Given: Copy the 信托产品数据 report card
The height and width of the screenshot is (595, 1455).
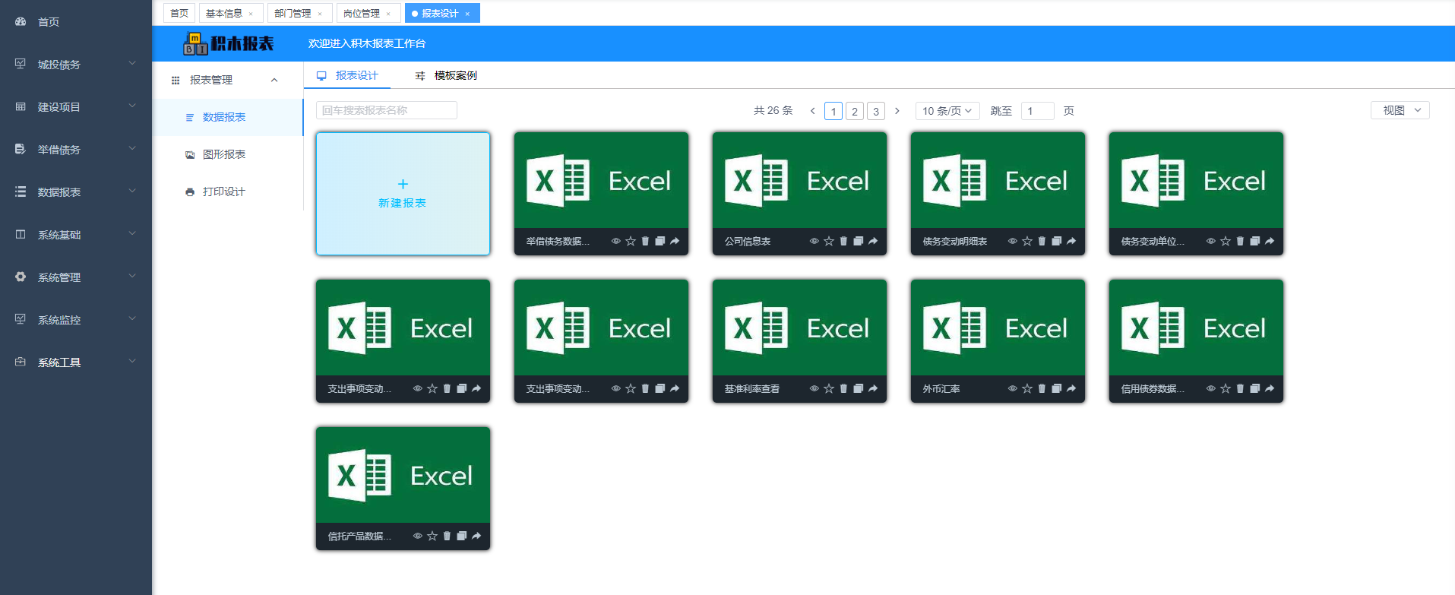Looking at the screenshot, I should 461,536.
